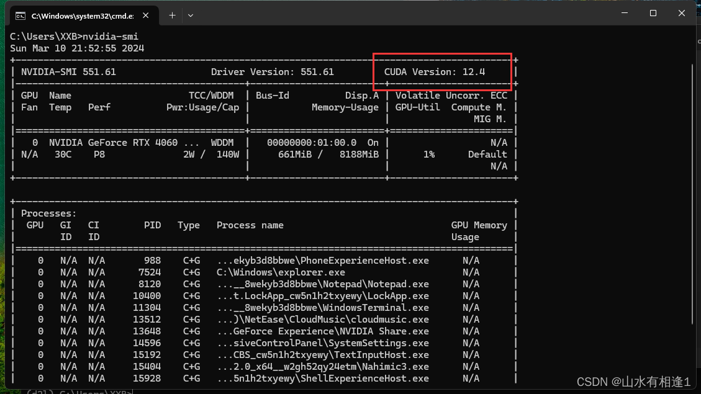701x394 pixels.
Task: Click the 'Process name' column header
Action: (x=250, y=225)
